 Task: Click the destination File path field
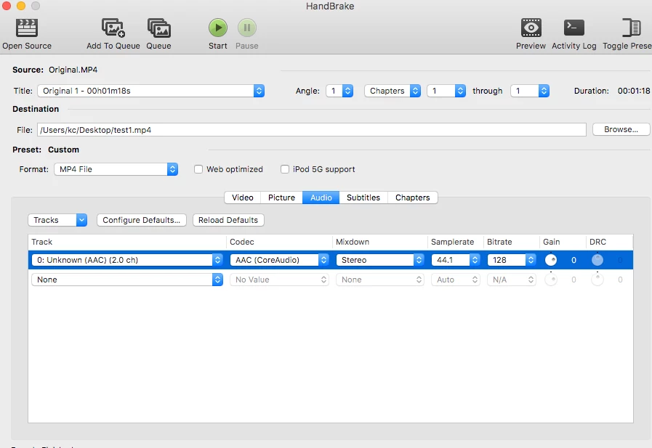point(312,130)
